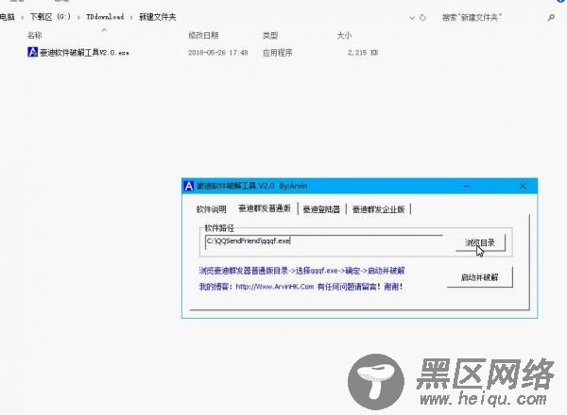The image size is (567, 415).
Task: Sort files by 修改日期 column
Action: tap(203, 35)
